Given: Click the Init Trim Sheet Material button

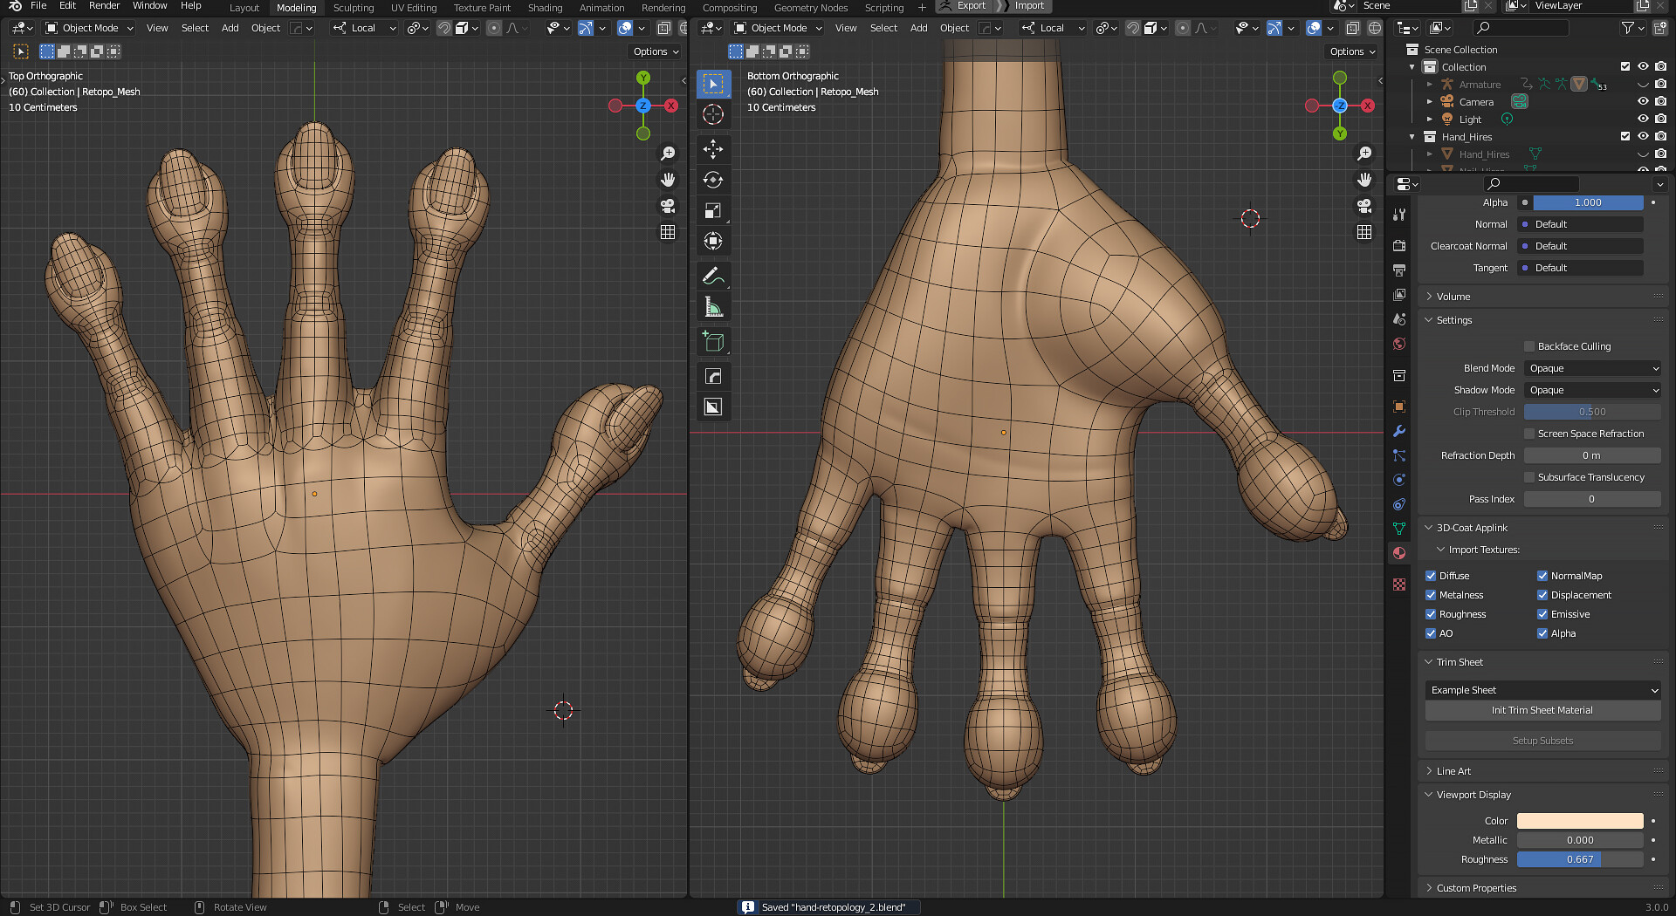Looking at the screenshot, I should pyautogui.click(x=1542, y=710).
